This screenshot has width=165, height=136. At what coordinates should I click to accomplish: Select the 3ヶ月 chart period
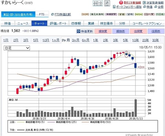[x=76, y=40]
